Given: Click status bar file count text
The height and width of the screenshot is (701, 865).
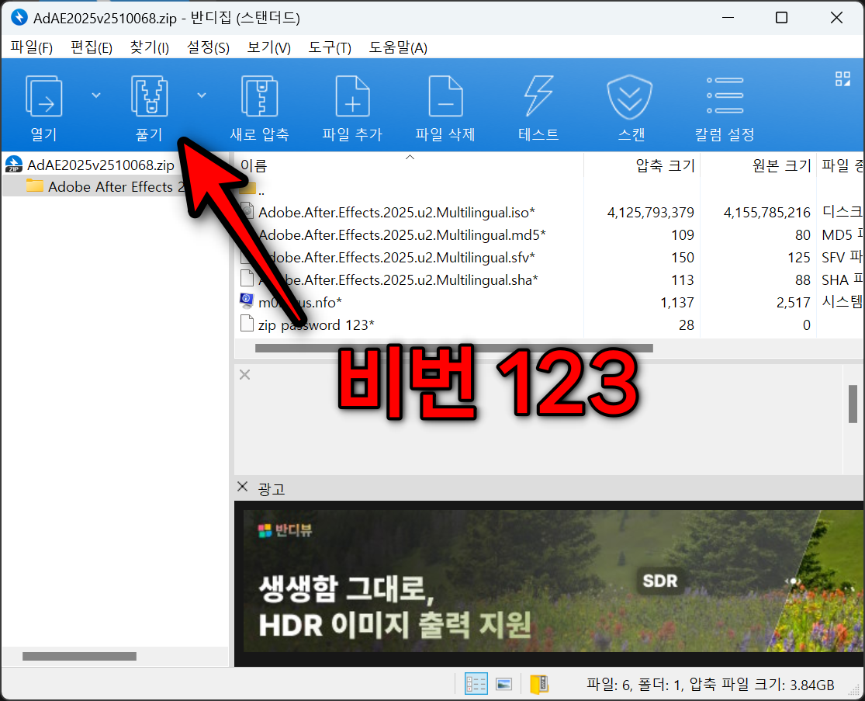Looking at the screenshot, I should pos(710,685).
